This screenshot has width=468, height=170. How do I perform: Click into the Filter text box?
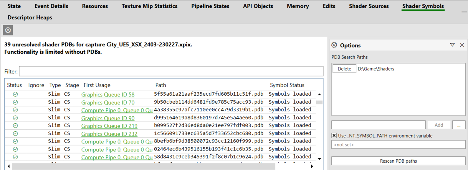tap(171, 71)
